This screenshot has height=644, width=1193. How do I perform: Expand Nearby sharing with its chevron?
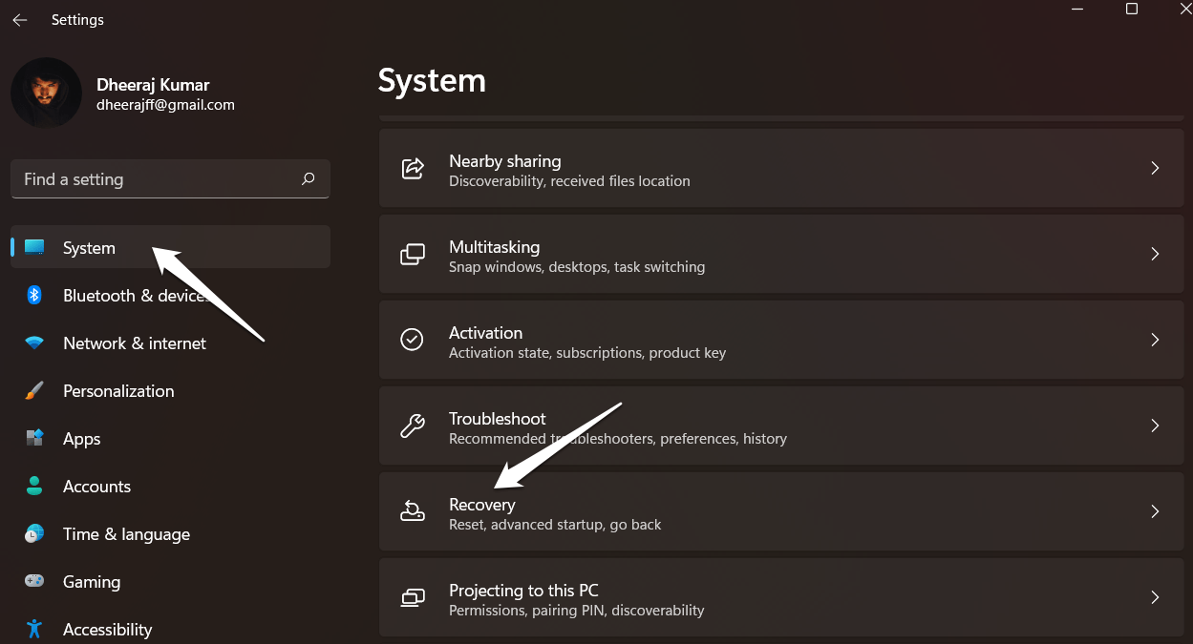1155,169
